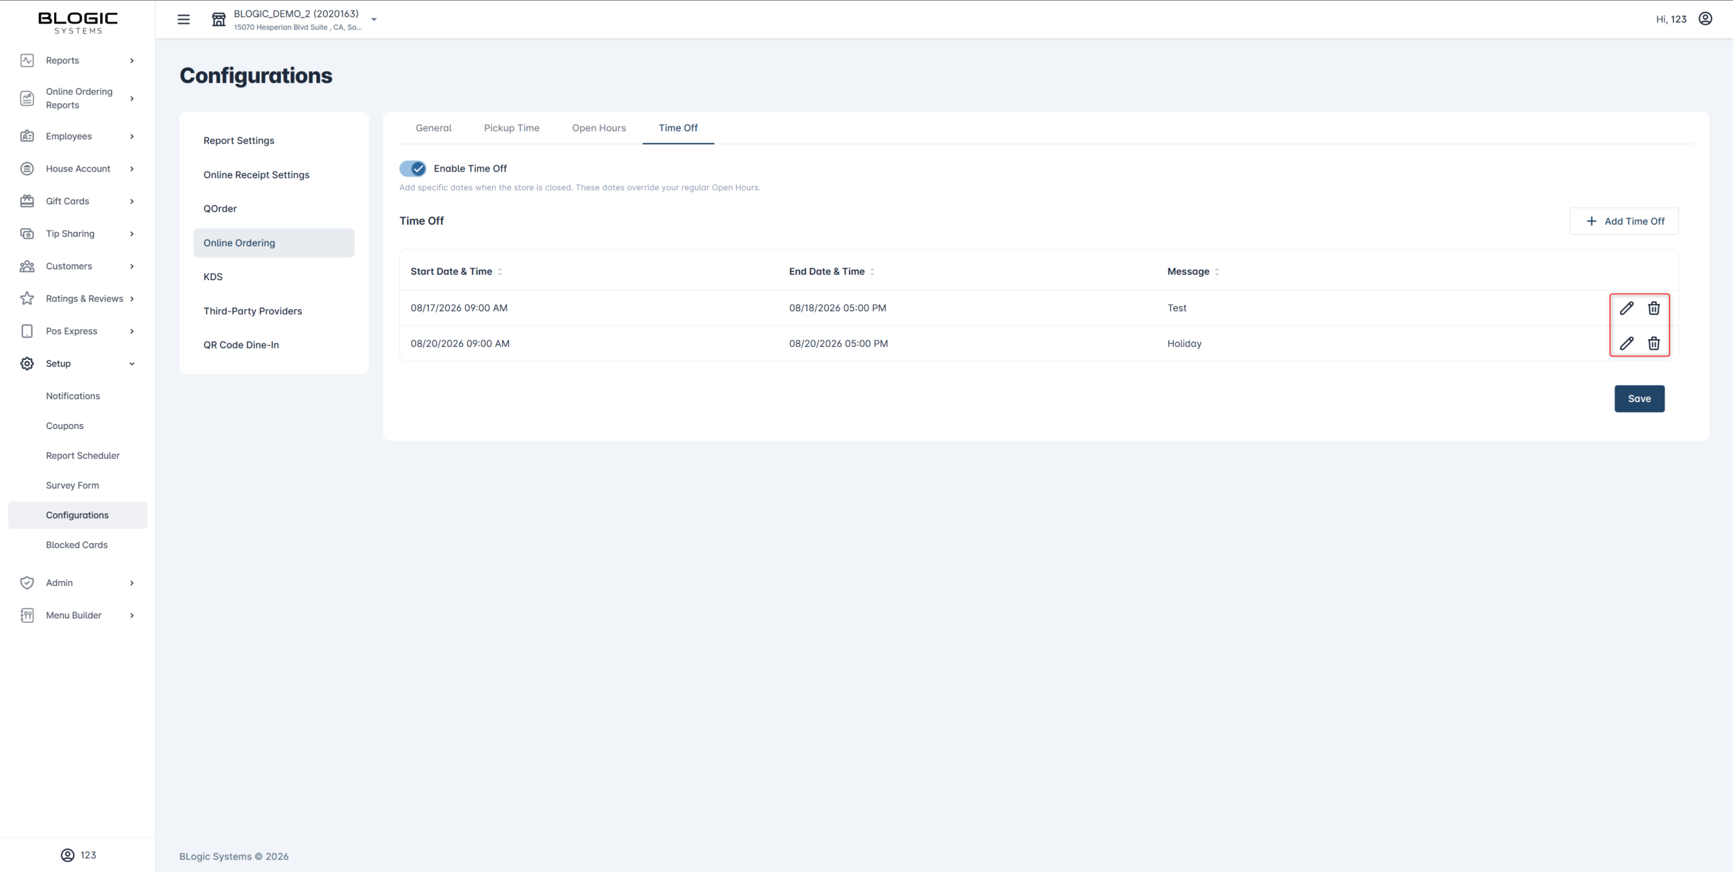Screen dimensions: 1733x872
Task: Click the account icon beside 123 at sidebar bottom
Action: 68,855
